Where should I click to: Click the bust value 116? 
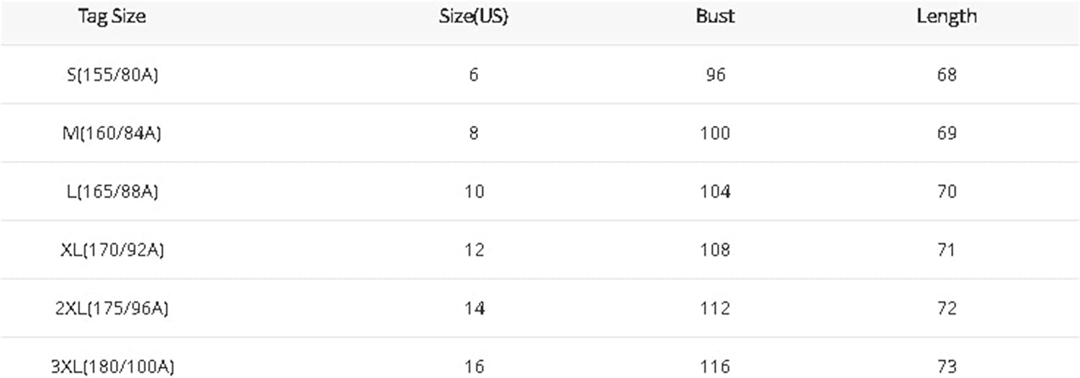point(714,367)
